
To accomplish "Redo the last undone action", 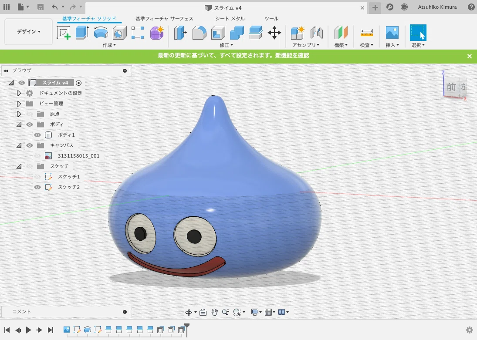I will (73, 7).
